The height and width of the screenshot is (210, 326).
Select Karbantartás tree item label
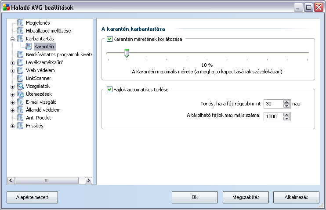pyautogui.click(x=40, y=39)
